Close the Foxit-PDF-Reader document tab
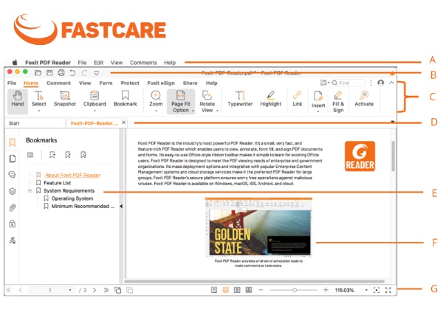The image size is (443, 332). 123,122
